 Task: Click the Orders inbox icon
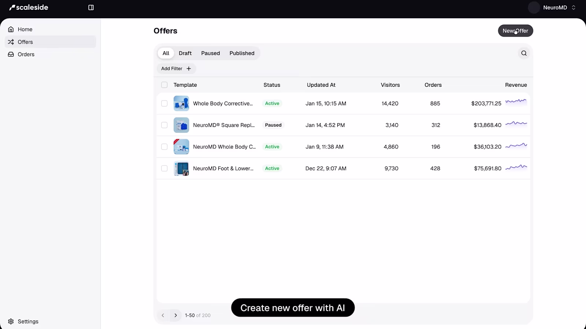pos(11,54)
